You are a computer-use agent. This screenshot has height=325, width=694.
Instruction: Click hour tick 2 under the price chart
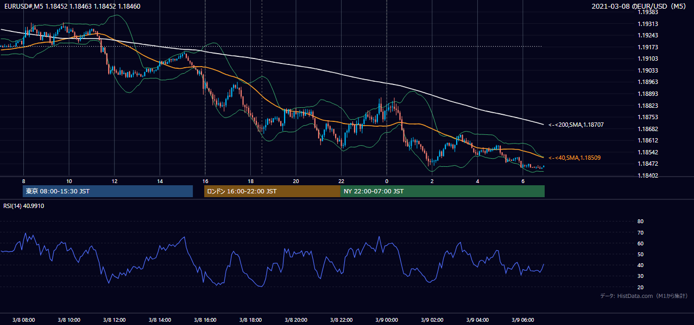(432, 181)
